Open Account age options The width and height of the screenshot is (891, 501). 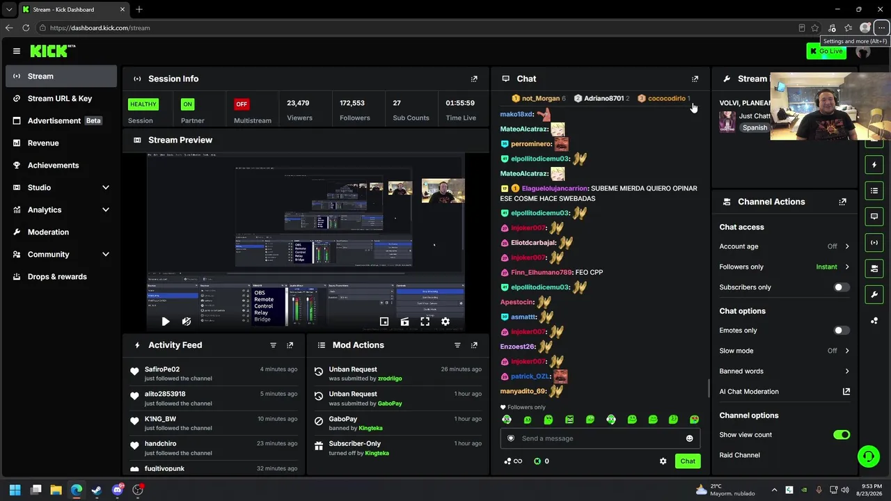tap(784, 246)
